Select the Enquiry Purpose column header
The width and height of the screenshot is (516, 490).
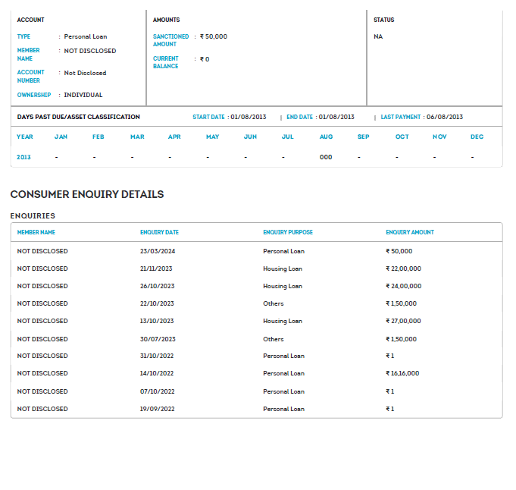point(288,232)
